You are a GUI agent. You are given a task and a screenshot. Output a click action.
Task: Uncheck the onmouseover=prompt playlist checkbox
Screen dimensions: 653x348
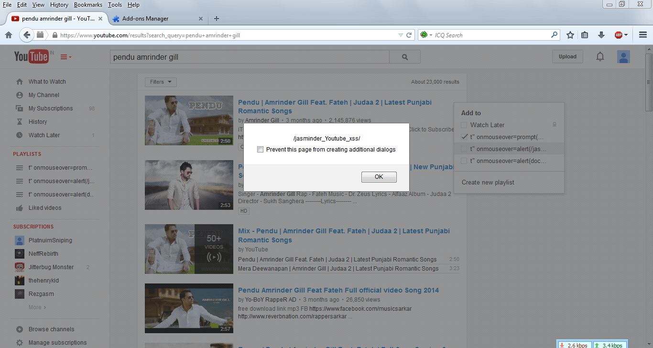point(464,137)
